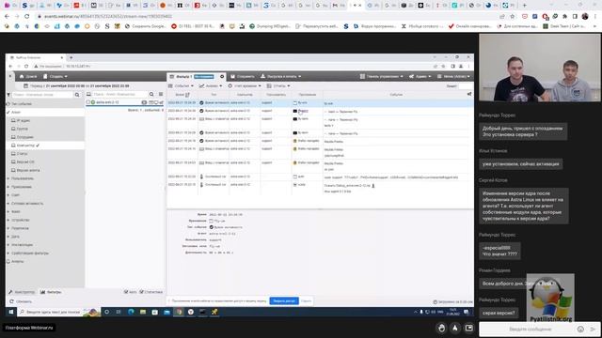Open the Admin dropdown
602x338 pixels.
[x=420, y=76]
